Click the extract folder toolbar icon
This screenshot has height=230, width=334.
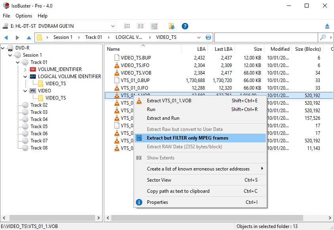[172, 26]
